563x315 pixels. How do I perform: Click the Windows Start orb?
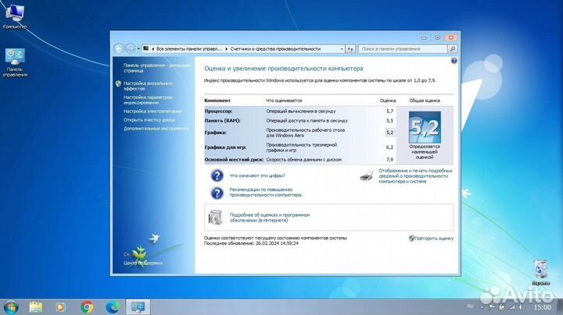tap(11, 306)
